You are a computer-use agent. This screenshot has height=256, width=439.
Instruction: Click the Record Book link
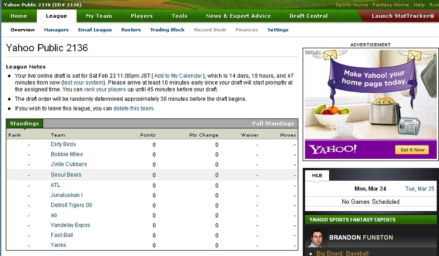(210, 30)
